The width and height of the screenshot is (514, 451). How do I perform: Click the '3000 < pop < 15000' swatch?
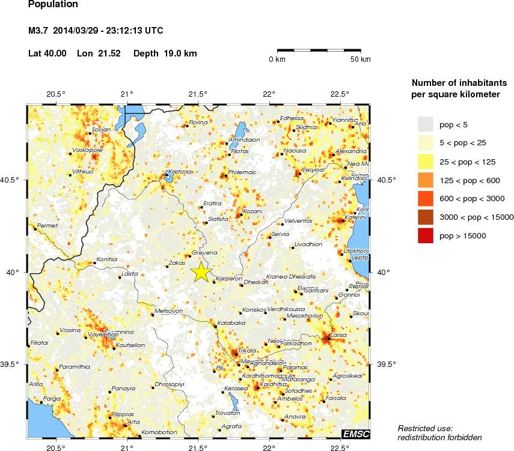tap(425, 217)
